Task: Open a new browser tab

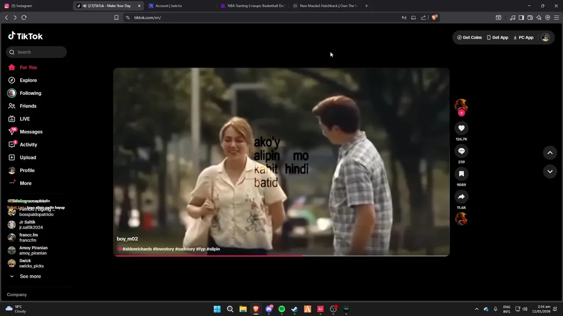Action: [x=366, y=6]
